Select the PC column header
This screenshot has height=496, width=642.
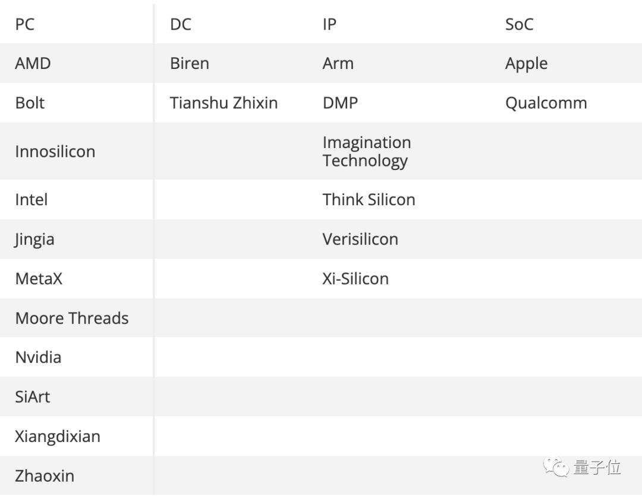[x=25, y=24]
